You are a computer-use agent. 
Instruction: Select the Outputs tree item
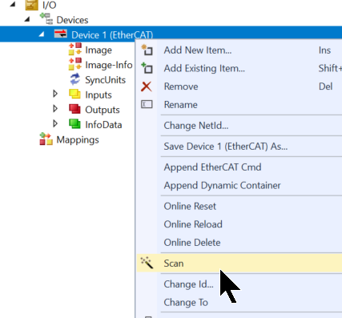[x=103, y=110]
